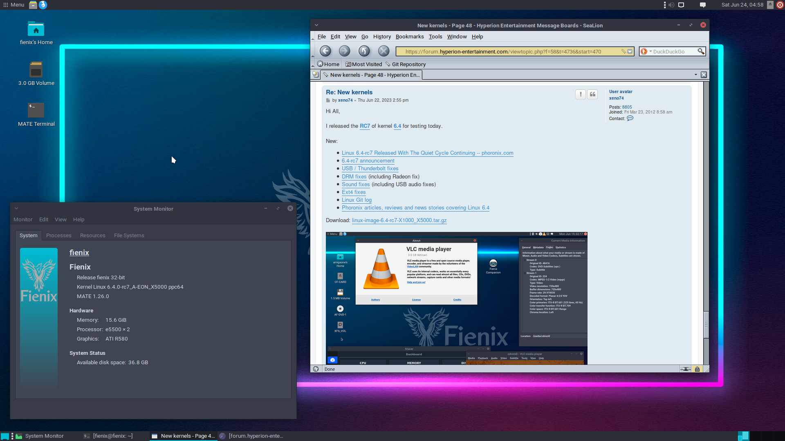Click the red power button in top panel
The width and height of the screenshot is (785, 441).
780,5
